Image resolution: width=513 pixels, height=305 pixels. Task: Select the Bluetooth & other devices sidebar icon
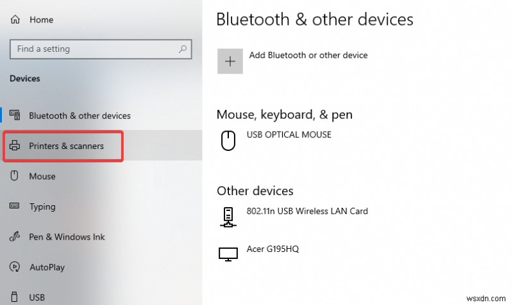[15, 116]
